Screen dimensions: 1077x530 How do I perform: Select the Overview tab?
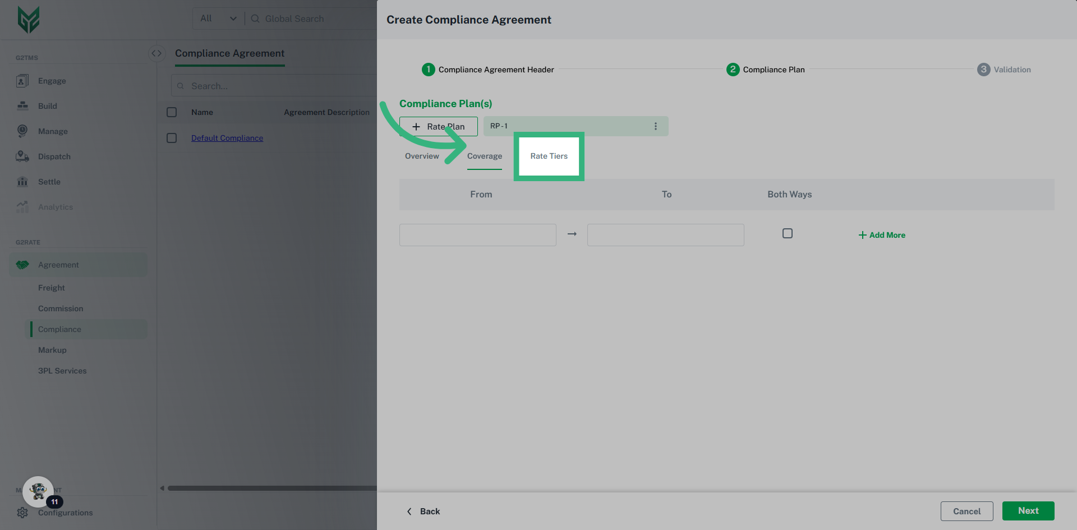[x=422, y=156]
